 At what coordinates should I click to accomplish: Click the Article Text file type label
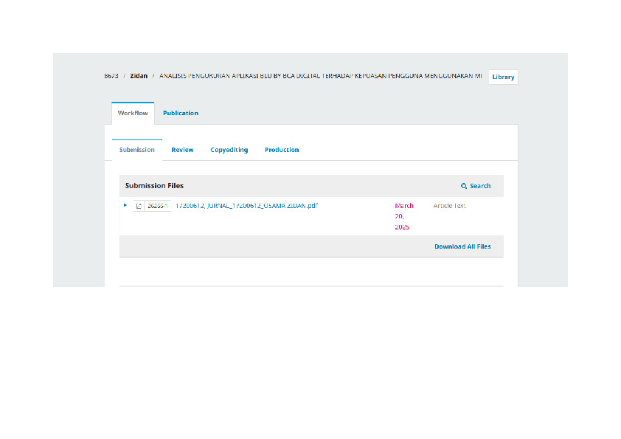point(449,206)
